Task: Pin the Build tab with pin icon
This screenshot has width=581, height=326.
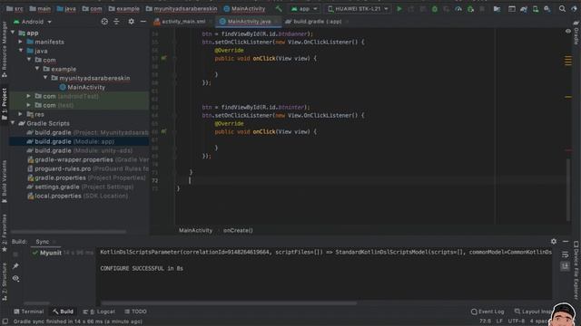Action: tap(15, 266)
